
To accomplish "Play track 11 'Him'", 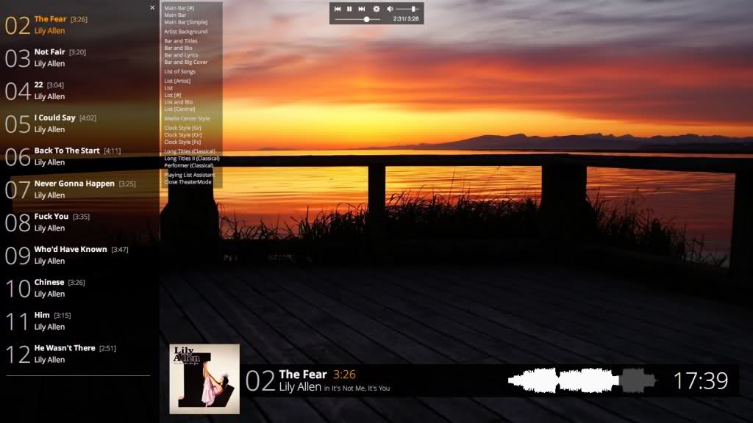I will pos(79,321).
